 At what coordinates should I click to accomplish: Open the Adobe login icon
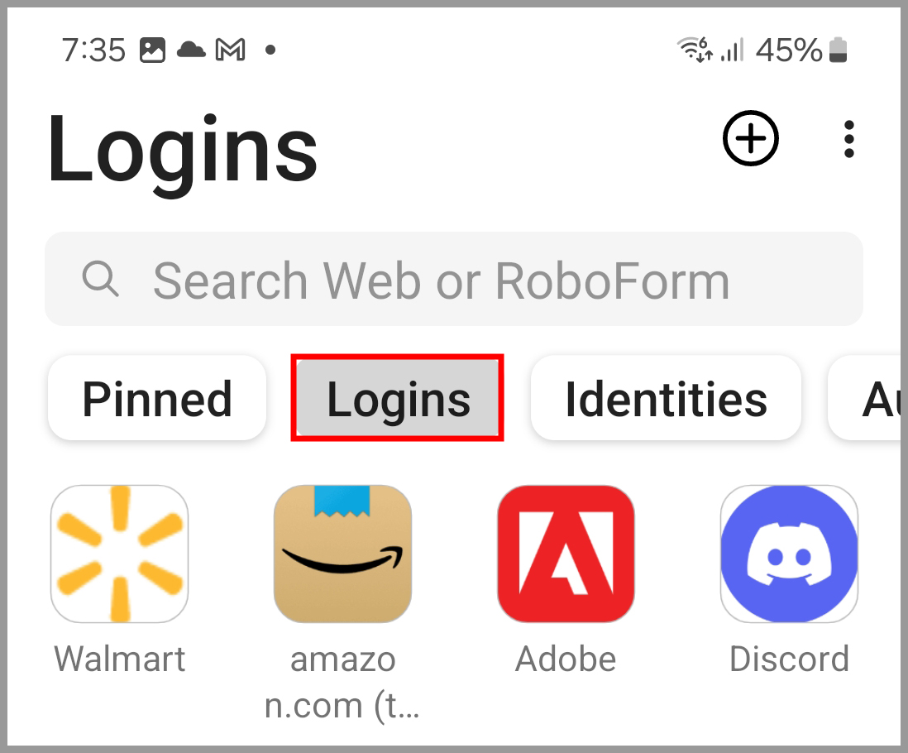click(566, 554)
